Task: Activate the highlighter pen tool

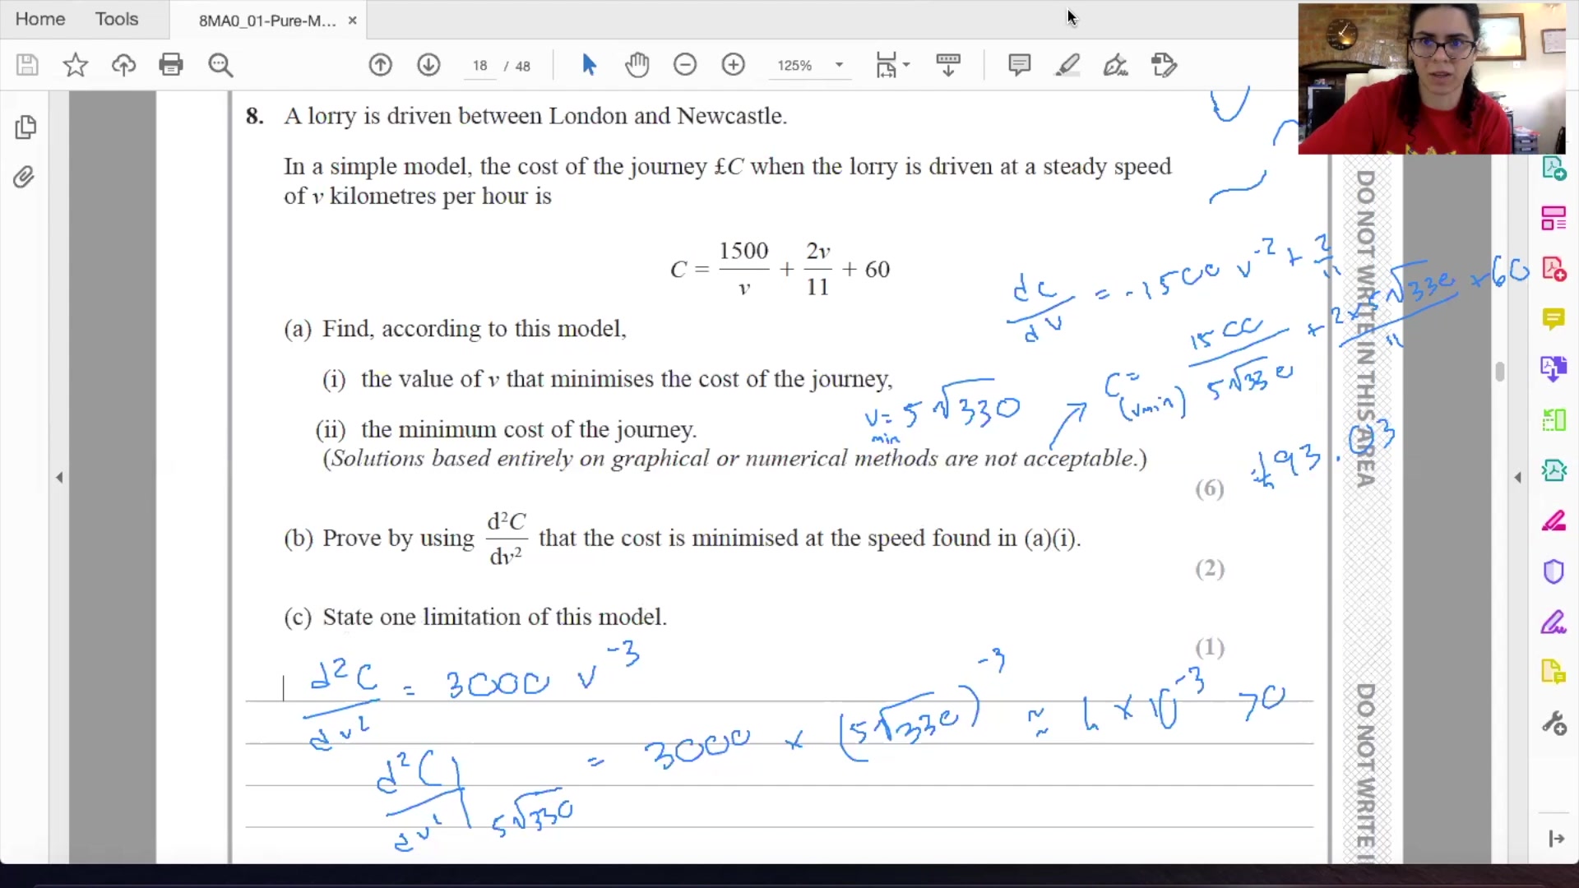Action: point(1067,65)
